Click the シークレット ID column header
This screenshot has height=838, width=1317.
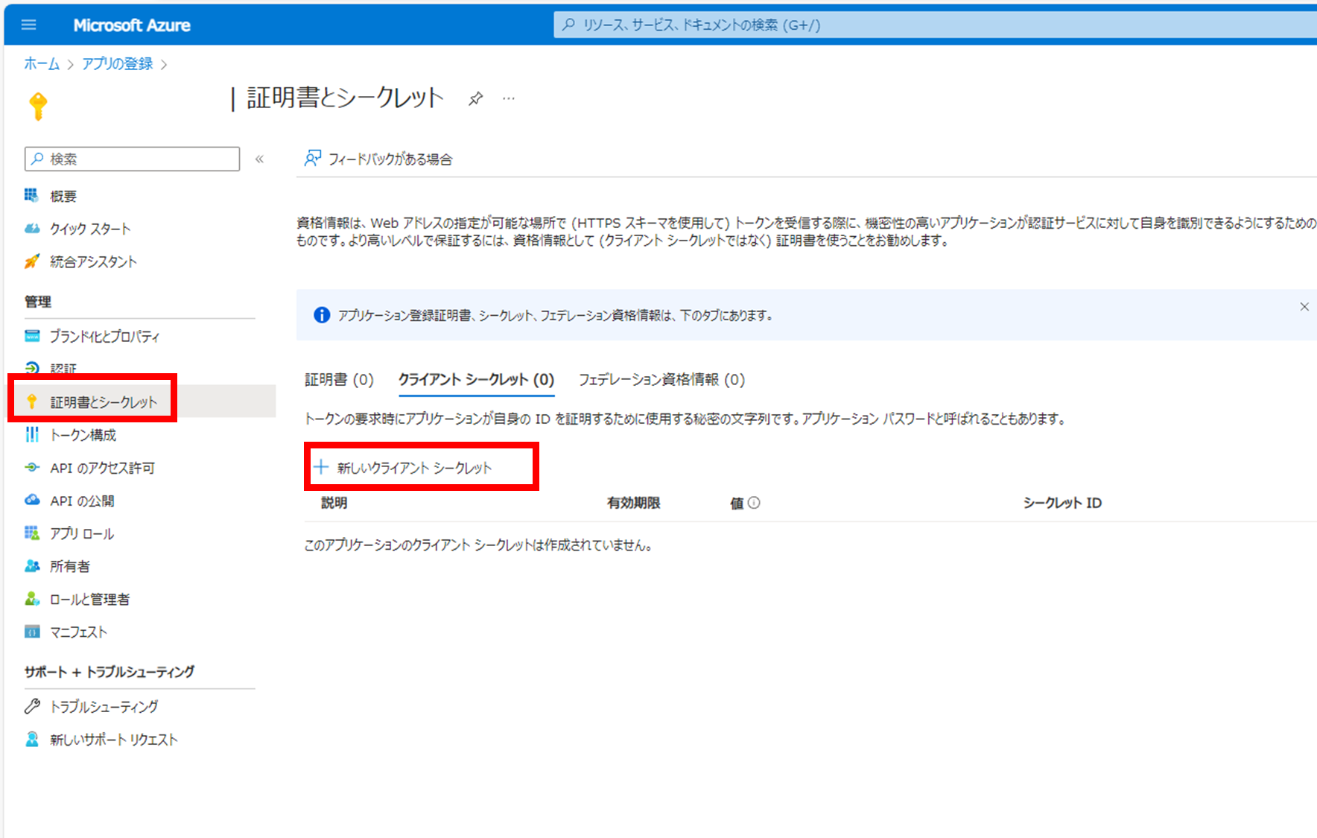(1061, 503)
